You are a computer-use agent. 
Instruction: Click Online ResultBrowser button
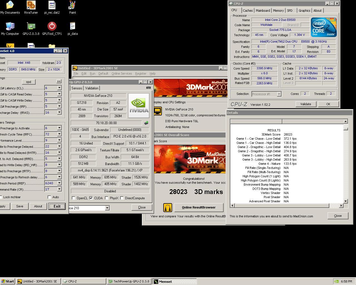pos(199,207)
